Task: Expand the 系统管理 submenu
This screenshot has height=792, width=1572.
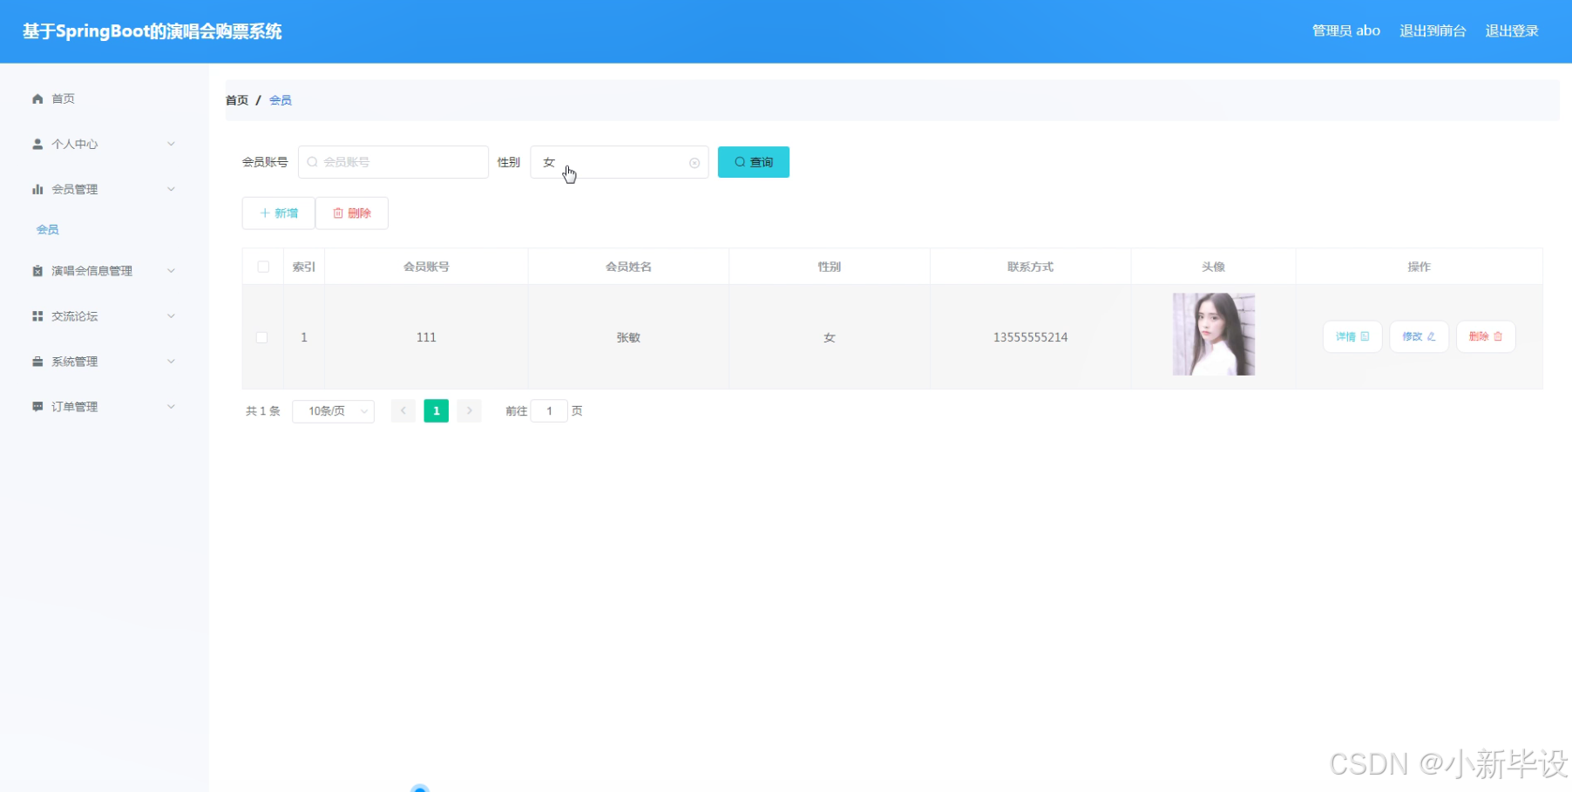Action: point(171,361)
